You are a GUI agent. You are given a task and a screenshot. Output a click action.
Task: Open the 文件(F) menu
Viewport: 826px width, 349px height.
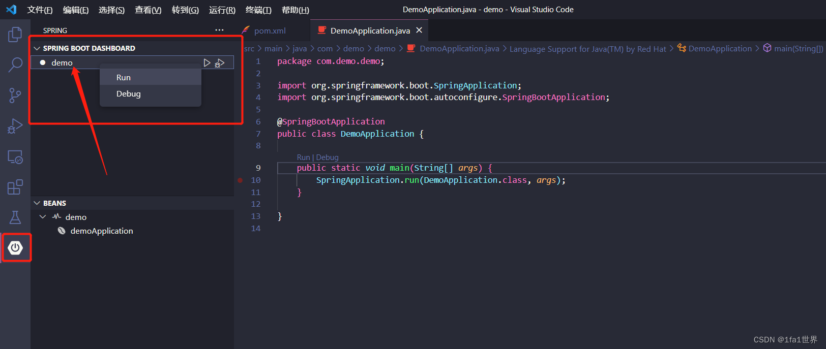[40, 10]
